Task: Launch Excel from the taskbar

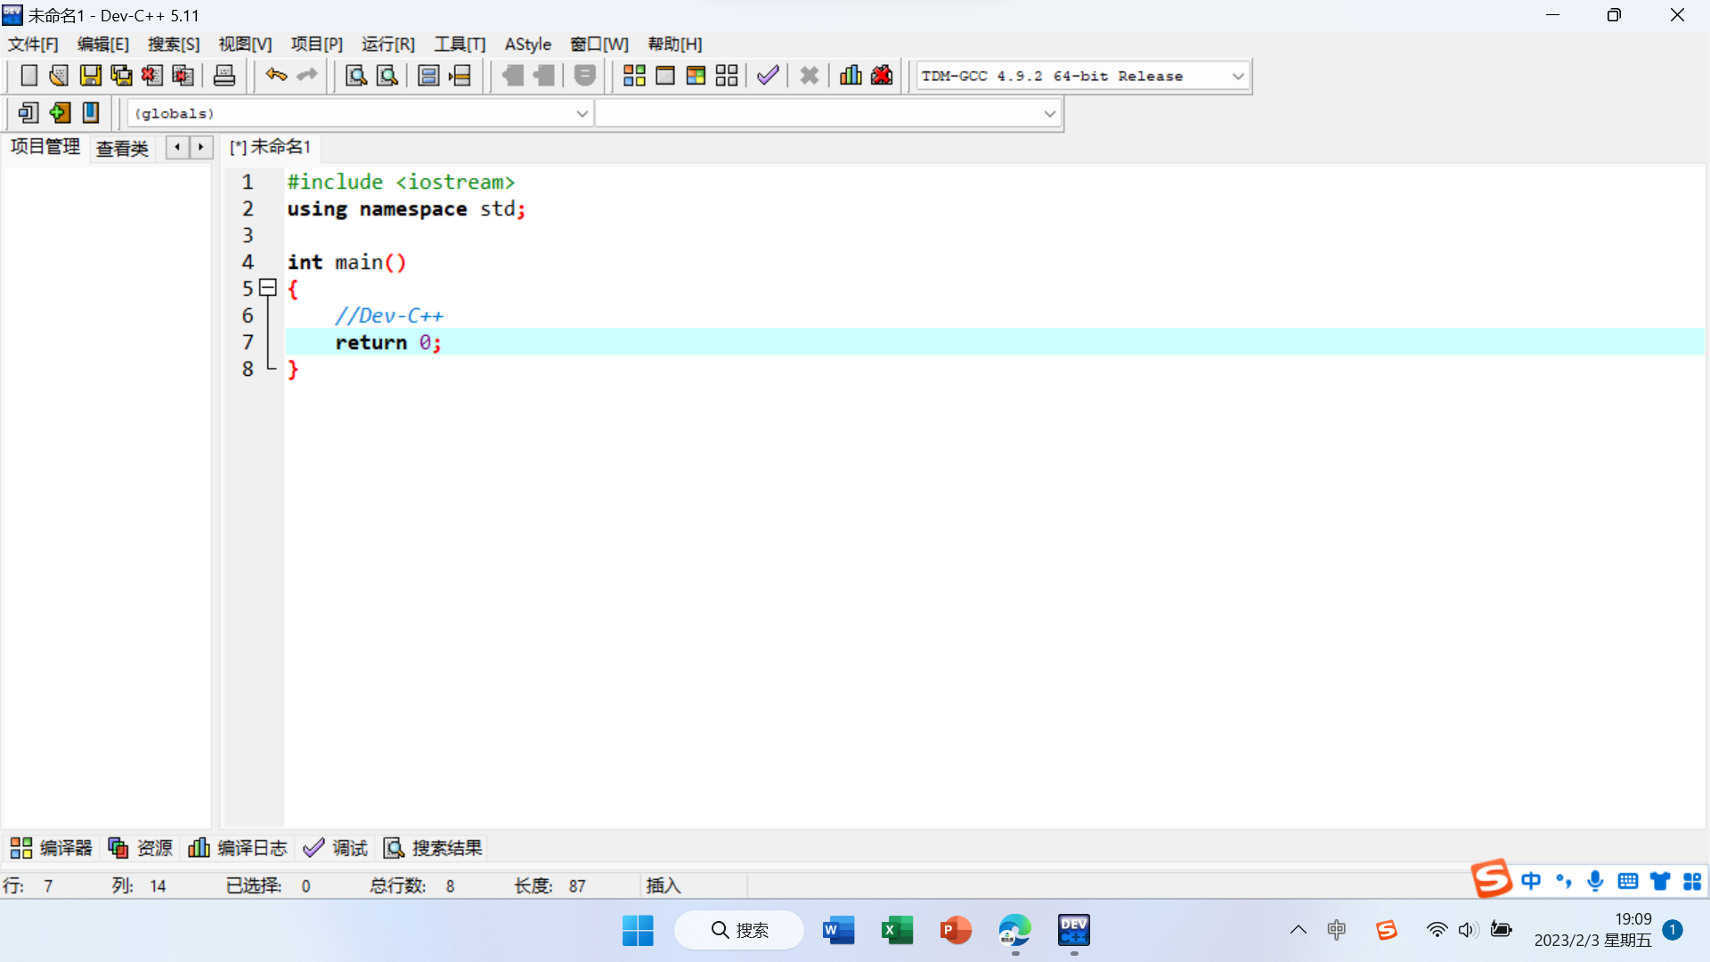Action: tap(897, 930)
